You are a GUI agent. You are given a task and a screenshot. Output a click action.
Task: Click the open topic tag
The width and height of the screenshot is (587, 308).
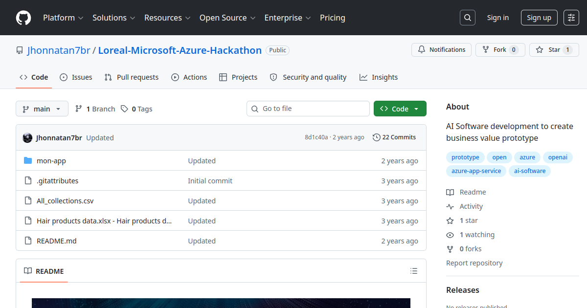tap(499, 157)
